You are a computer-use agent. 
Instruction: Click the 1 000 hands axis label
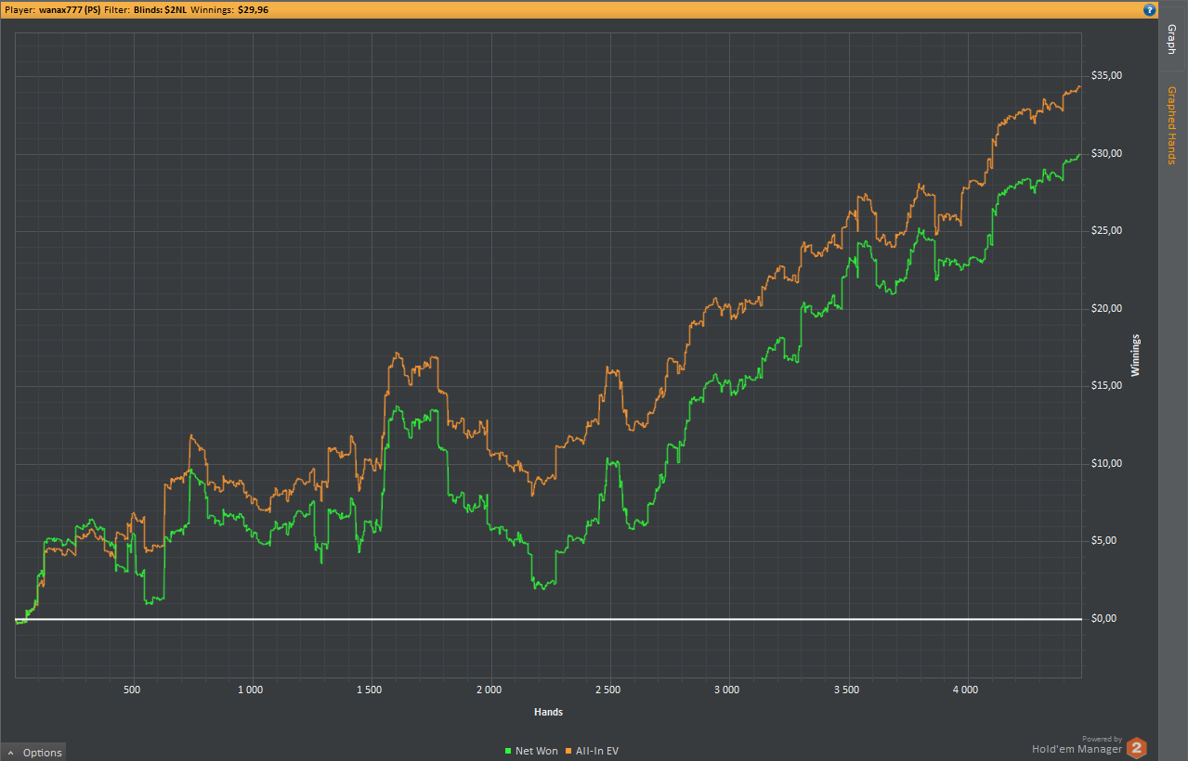[x=251, y=690]
